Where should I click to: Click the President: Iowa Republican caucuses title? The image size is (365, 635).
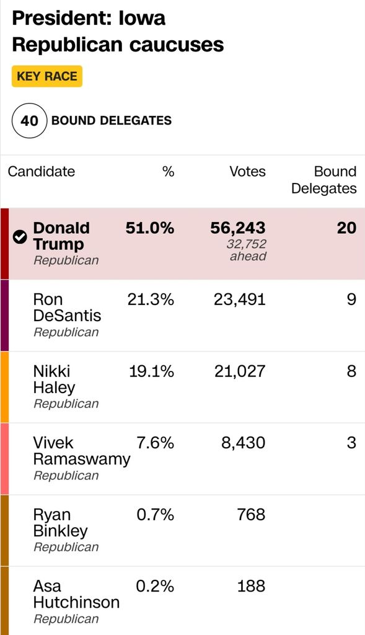tap(118, 31)
